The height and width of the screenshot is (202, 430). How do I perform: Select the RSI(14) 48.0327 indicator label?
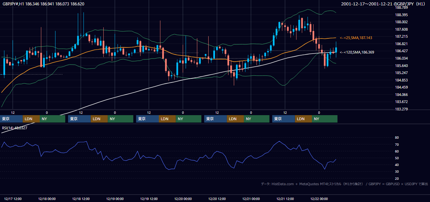(x=15, y=128)
